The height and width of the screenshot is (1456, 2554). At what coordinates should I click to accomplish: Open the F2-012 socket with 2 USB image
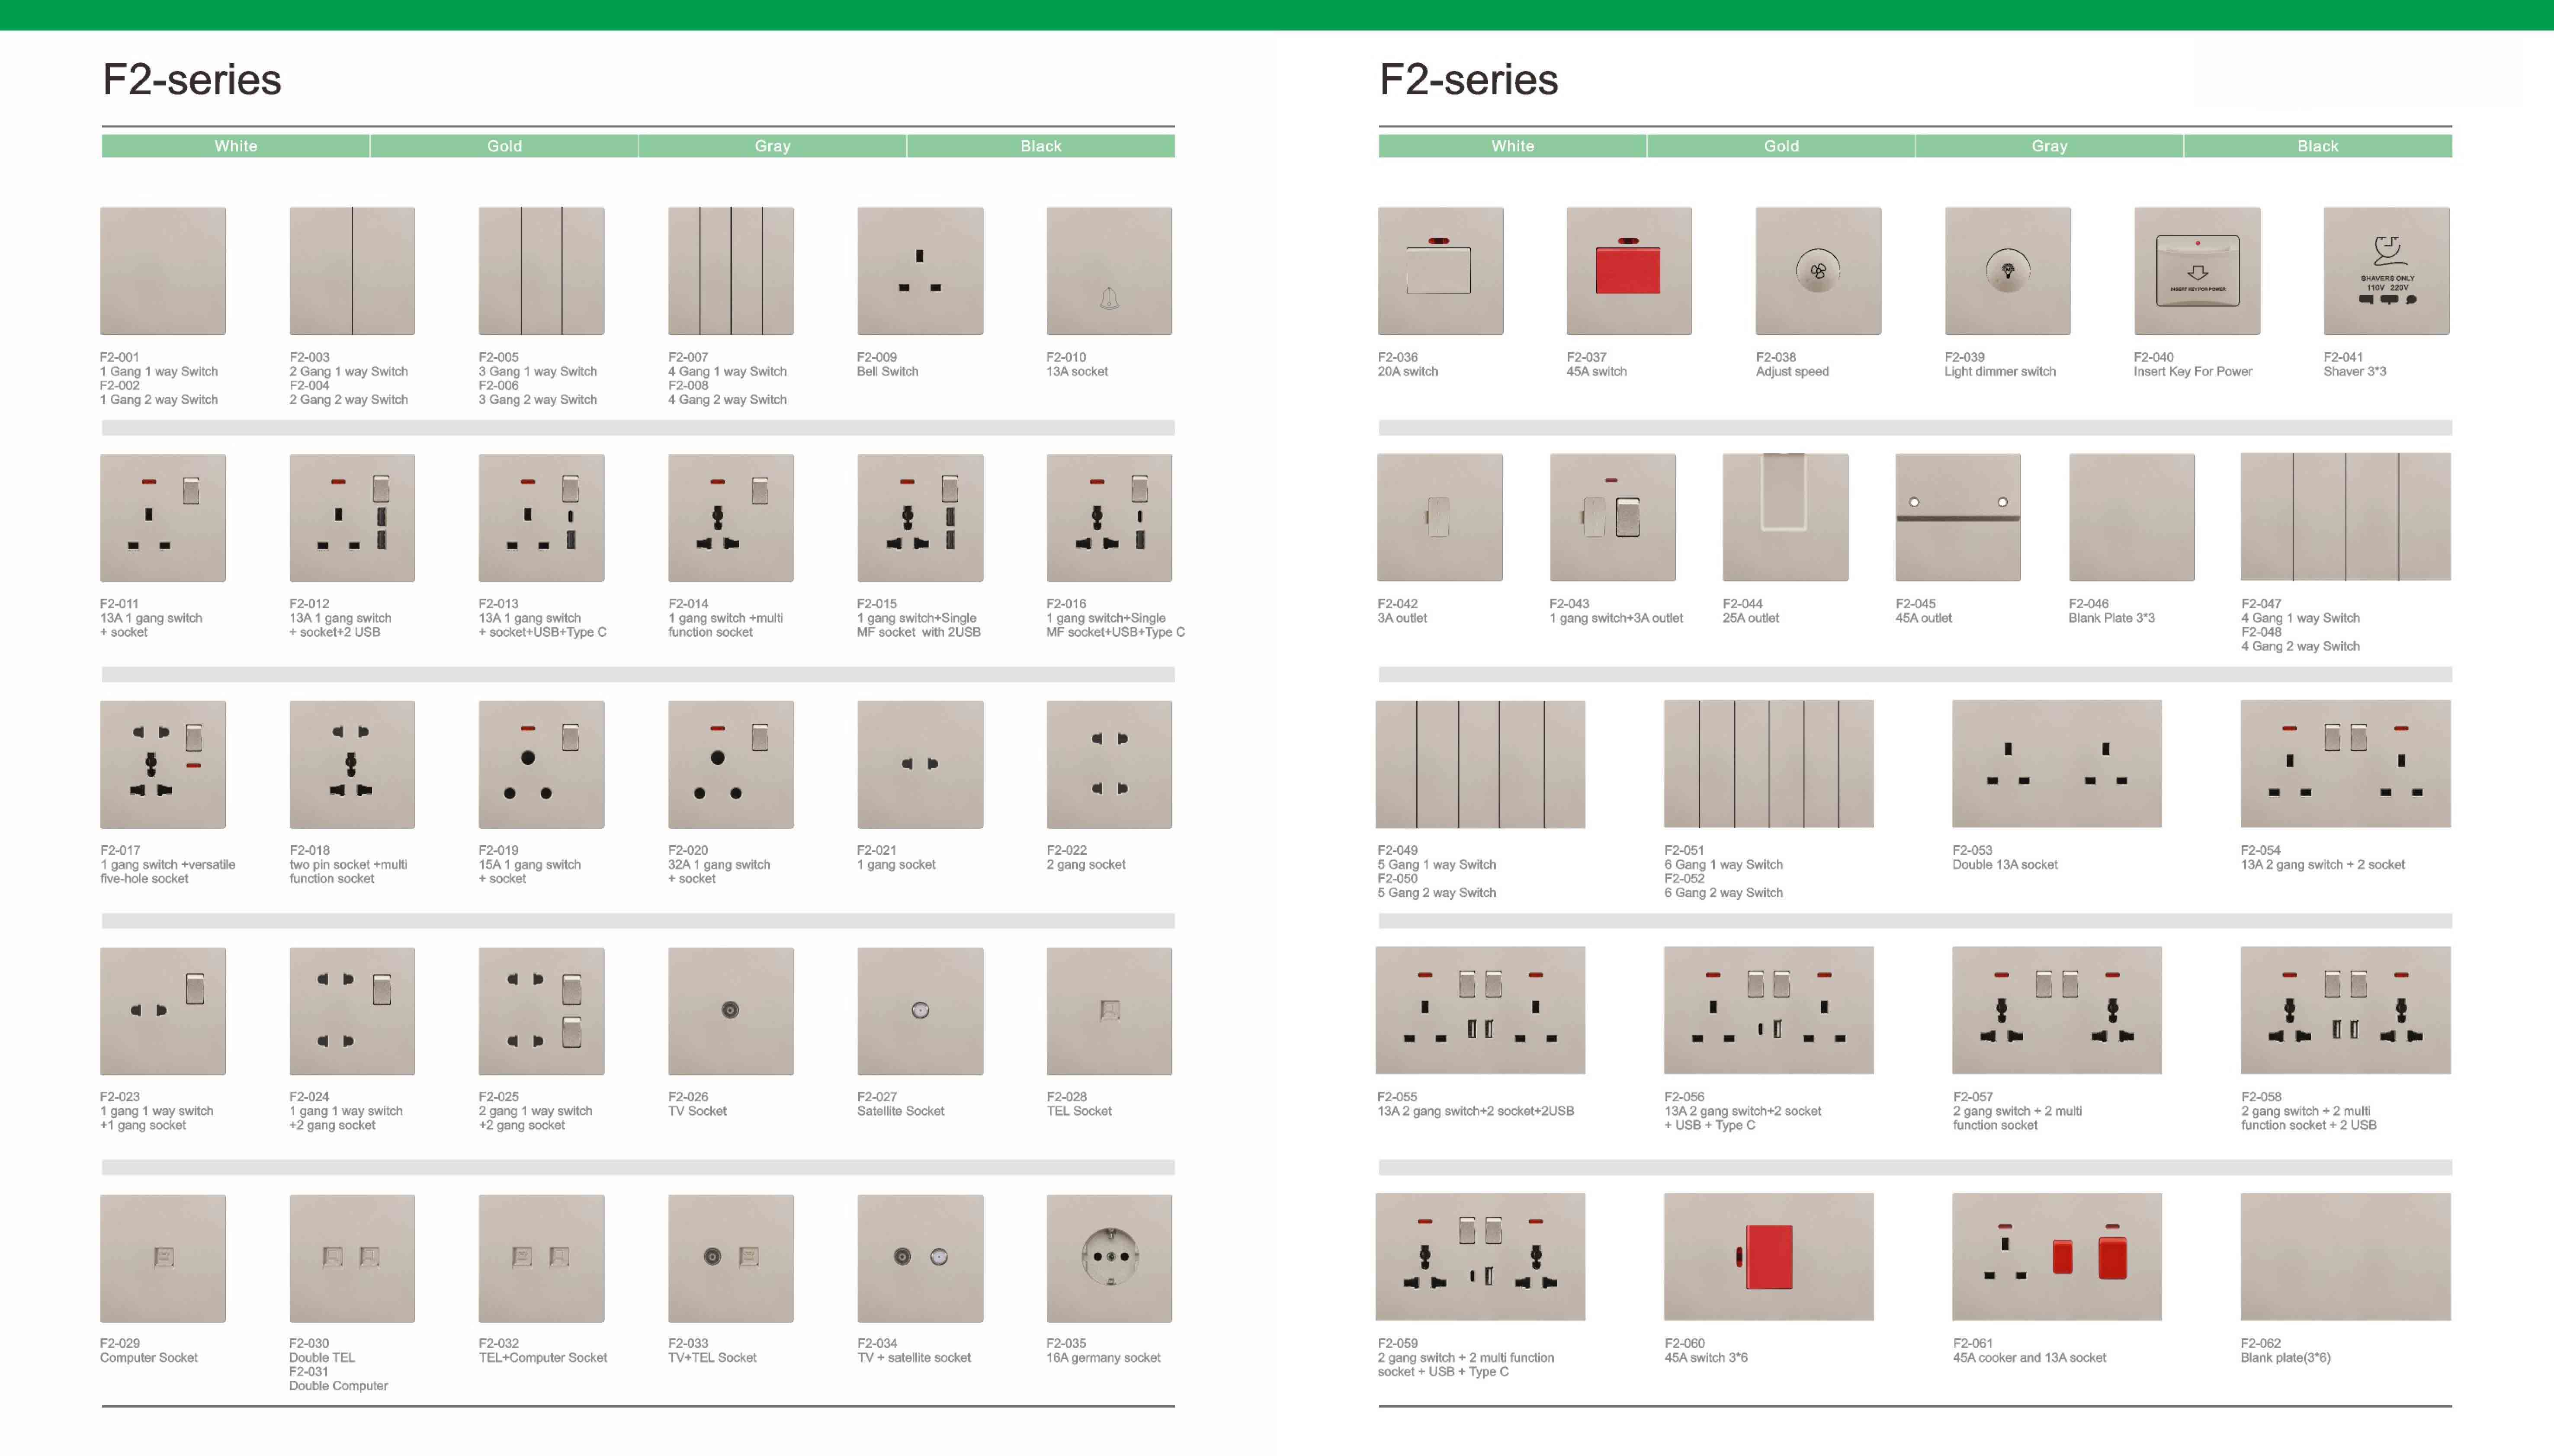click(x=352, y=518)
